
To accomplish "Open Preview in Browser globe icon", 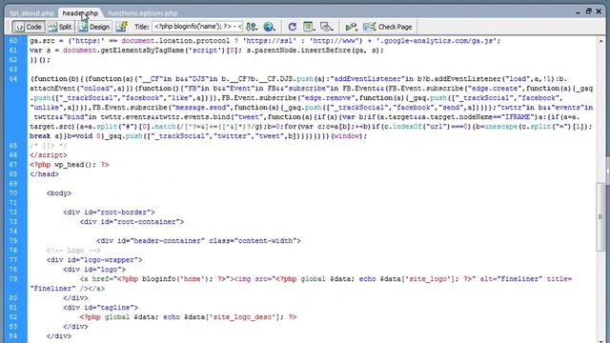I will (269, 27).
